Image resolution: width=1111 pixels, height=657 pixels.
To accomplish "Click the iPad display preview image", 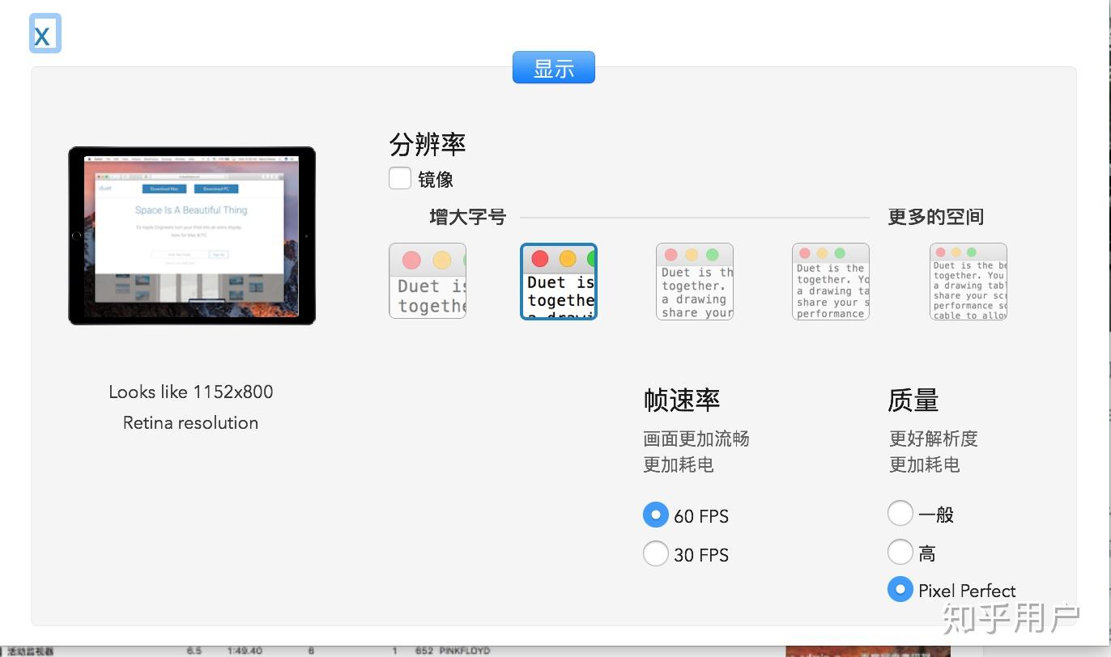I will tap(191, 235).
